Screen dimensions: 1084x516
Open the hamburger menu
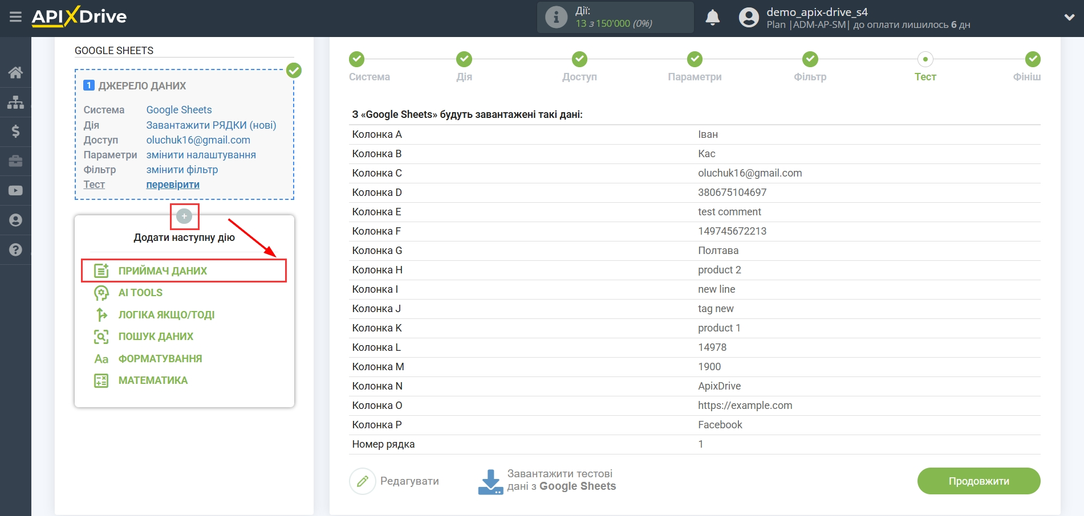pos(15,17)
